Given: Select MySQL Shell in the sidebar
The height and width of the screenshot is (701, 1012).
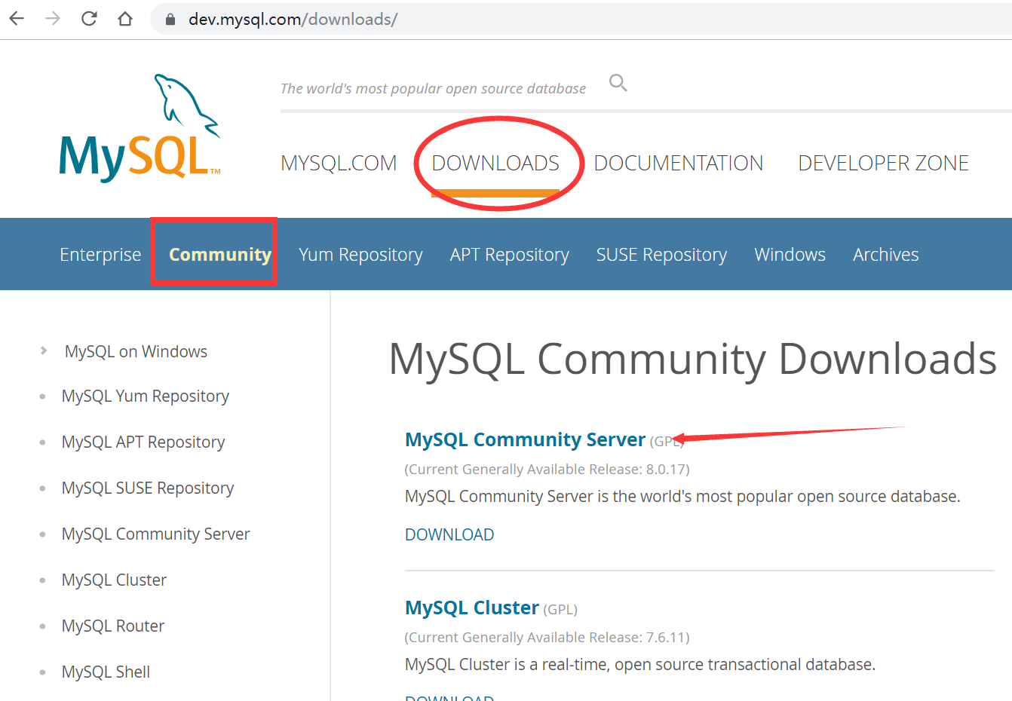Looking at the screenshot, I should [x=106, y=672].
